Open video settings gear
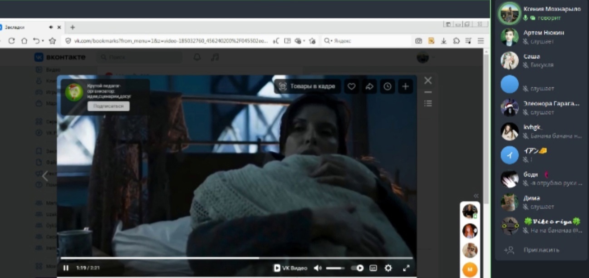 click(388, 268)
